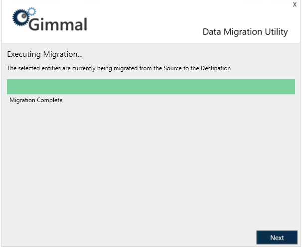The width and height of the screenshot is (302, 249).
Task: Click the Gimmal wordmark text
Action: (58, 24)
